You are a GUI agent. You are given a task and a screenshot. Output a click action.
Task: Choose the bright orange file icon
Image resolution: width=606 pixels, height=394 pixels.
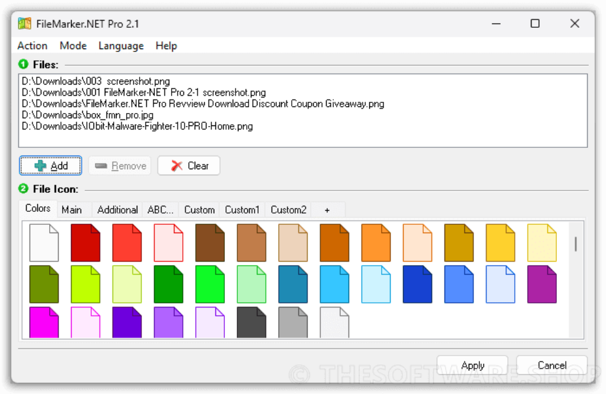pyautogui.click(x=376, y=243)
